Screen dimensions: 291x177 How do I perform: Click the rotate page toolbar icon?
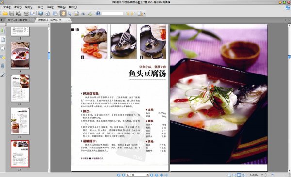tap(48, 14)
